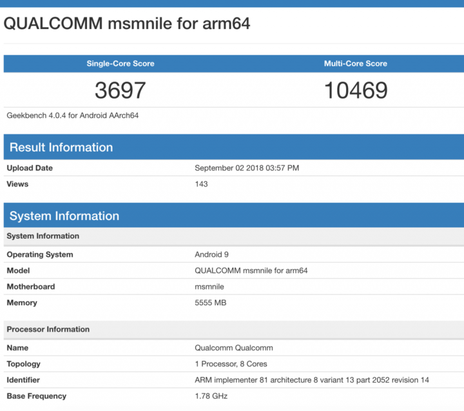This screenshot has height=411, width=464.
Task: Click the Single-Core Score header
Action: pyautogui.click(x=121, y=63)
